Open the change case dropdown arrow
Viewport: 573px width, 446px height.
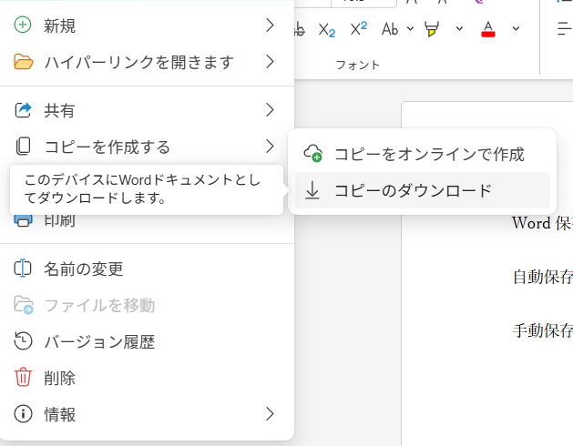click(410, 29)
